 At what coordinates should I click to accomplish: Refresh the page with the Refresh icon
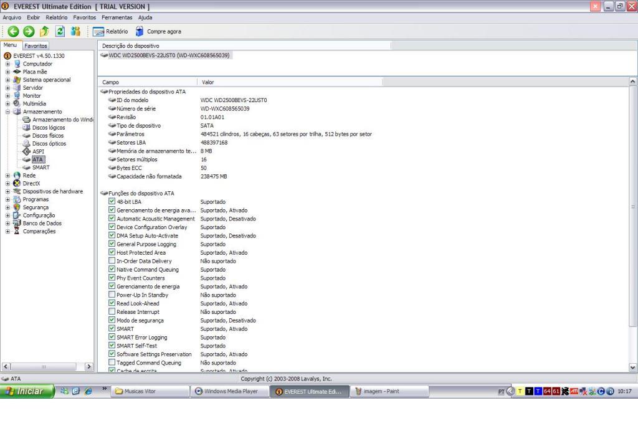tap(60, 31)
